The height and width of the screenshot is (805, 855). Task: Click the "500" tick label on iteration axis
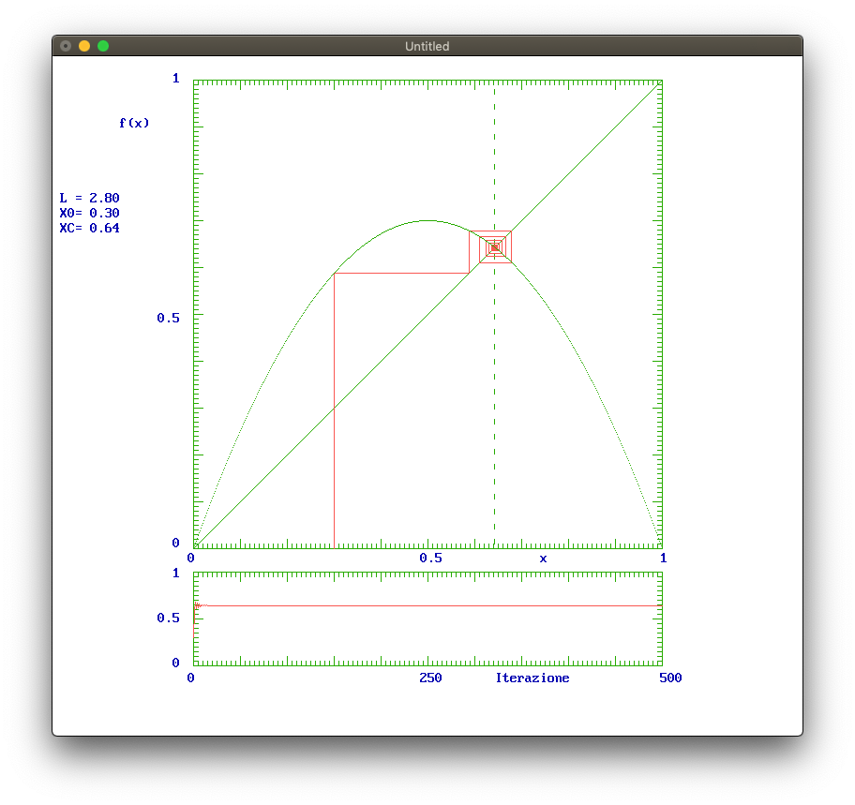coord(669,678)
